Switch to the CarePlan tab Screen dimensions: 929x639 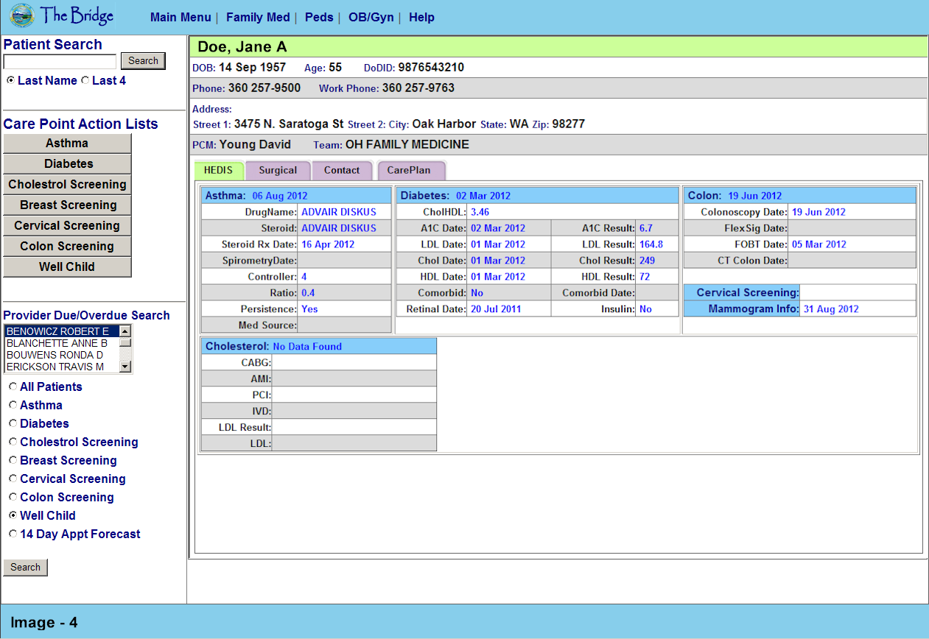click(x=410, y=170)
